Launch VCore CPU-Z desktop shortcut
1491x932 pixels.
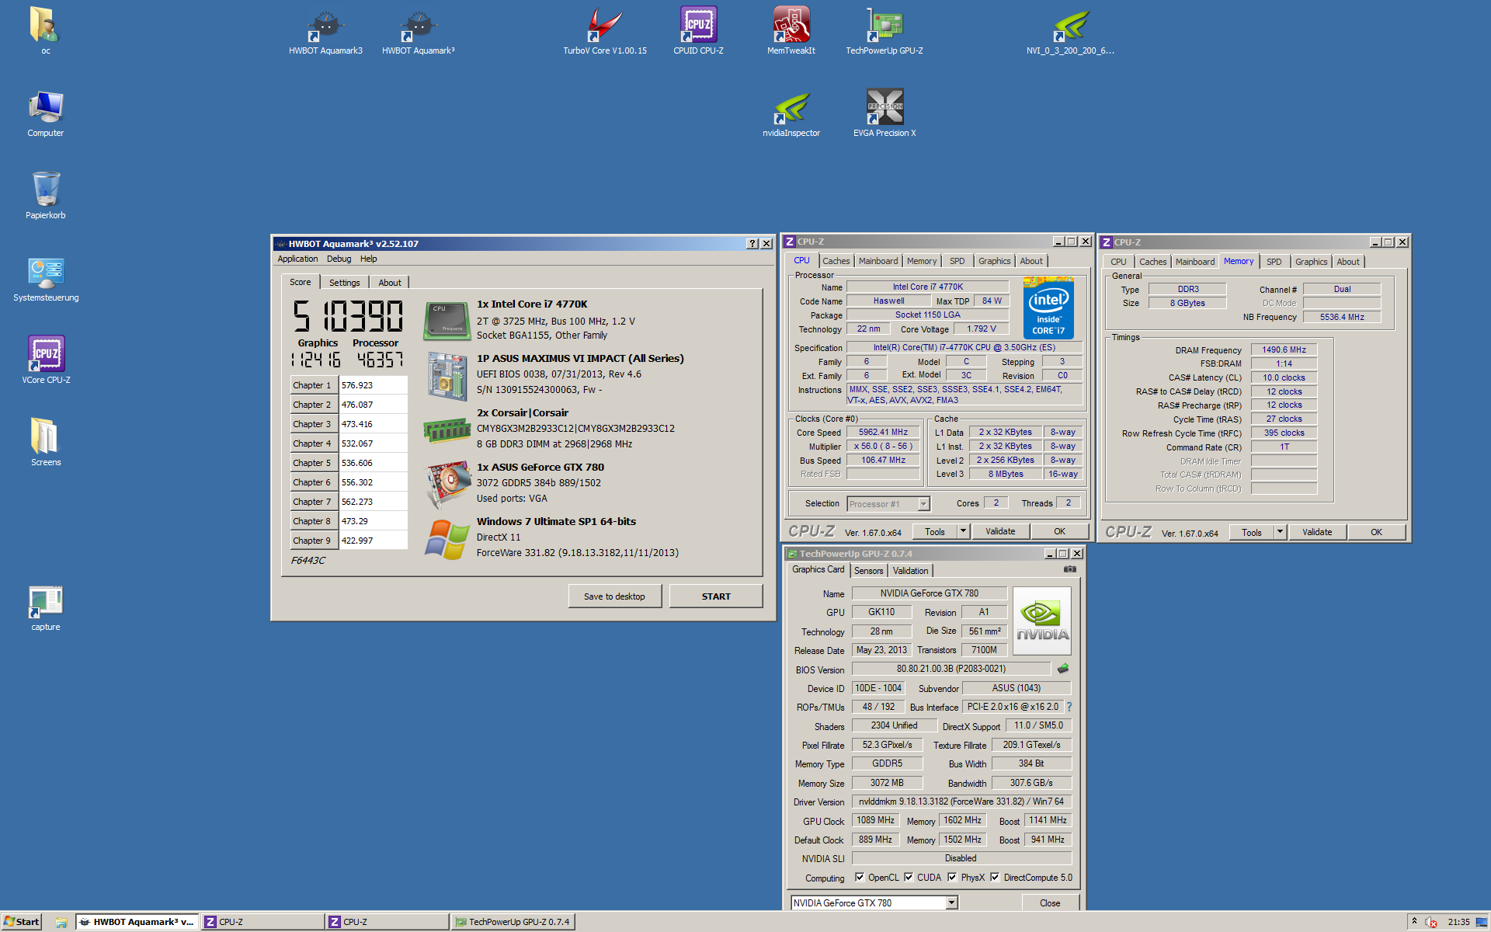pos(45,360)
